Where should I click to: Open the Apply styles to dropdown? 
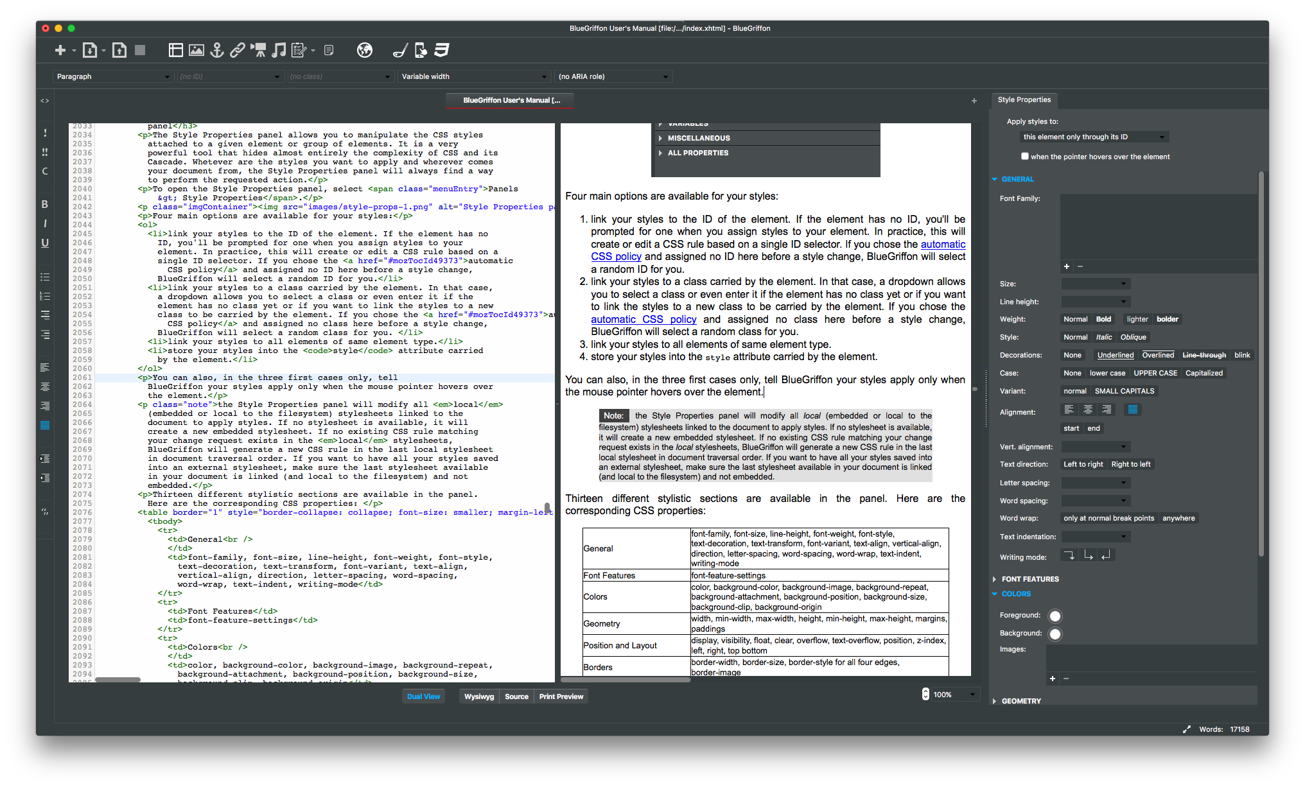pos(1094,137)
